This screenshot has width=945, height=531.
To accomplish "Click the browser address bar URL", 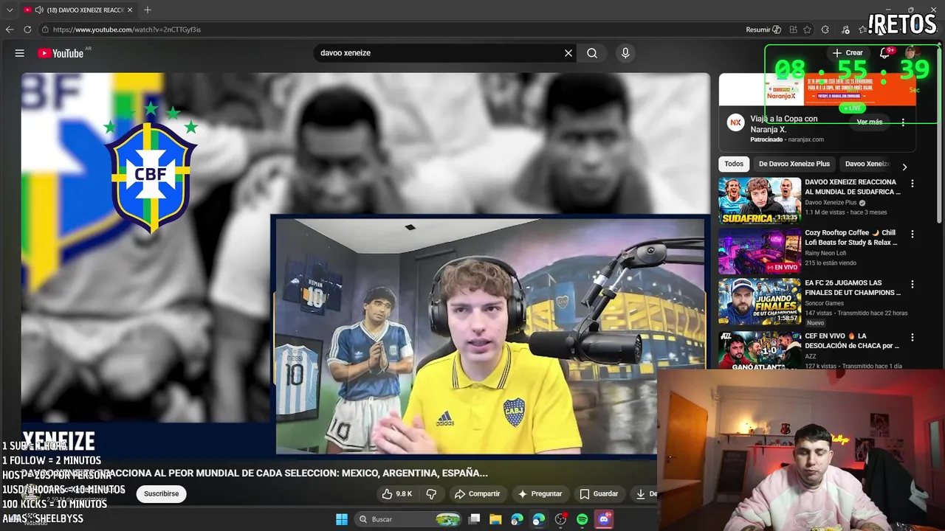I will (126, 29).
